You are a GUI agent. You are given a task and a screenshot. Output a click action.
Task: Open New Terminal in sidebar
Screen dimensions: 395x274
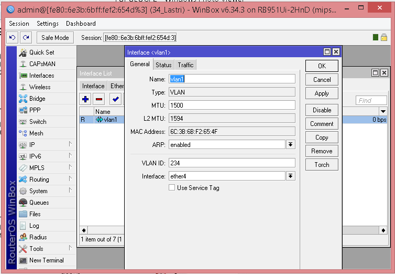(47, 260)
